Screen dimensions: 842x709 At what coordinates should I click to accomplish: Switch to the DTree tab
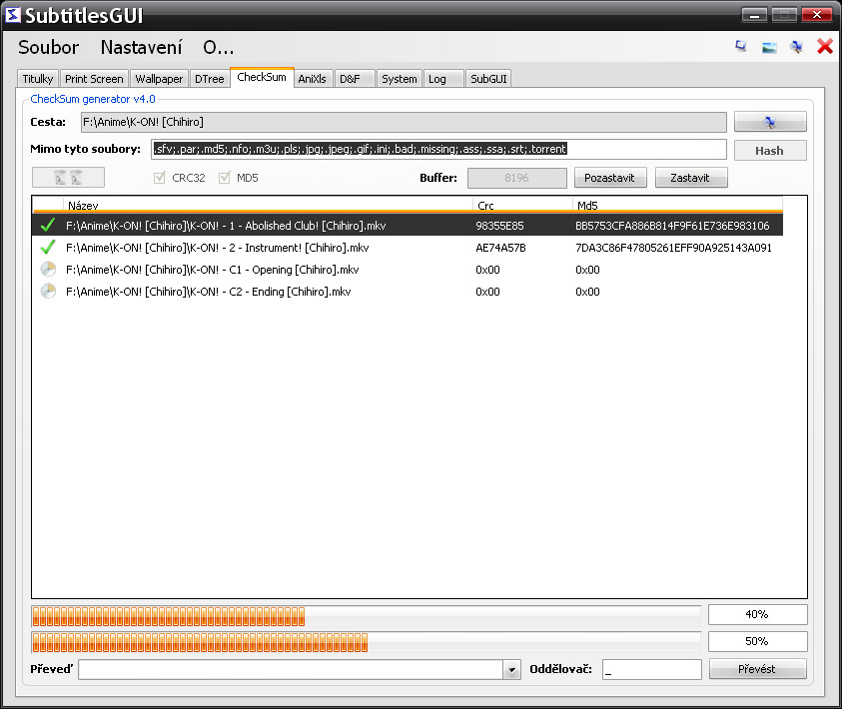pyautogui.click(x=210, y=79)
